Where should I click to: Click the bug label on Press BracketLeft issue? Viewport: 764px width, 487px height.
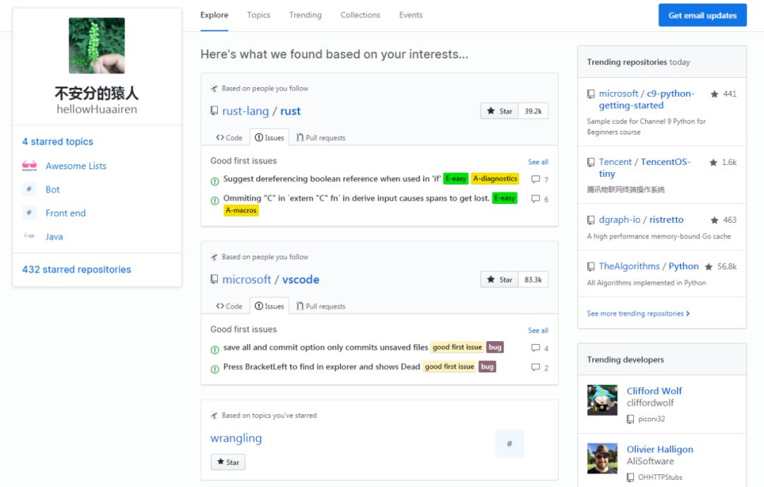(x=487, y=367)
